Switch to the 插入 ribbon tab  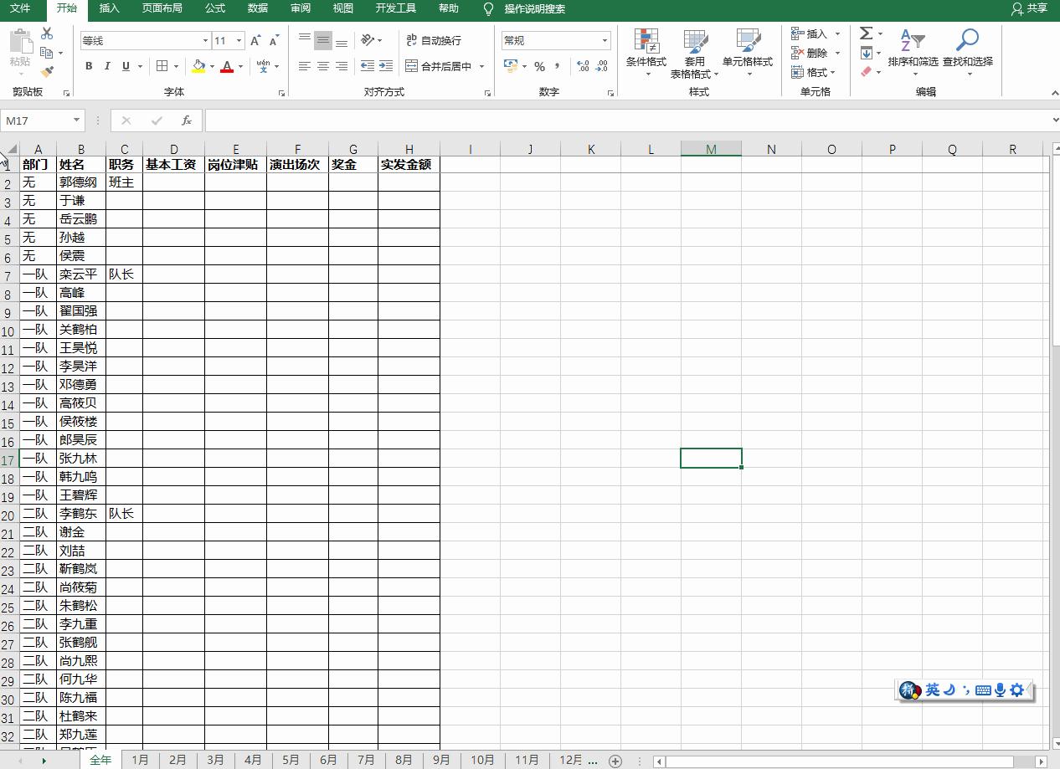pyautogui.click(x=110, y=10)
